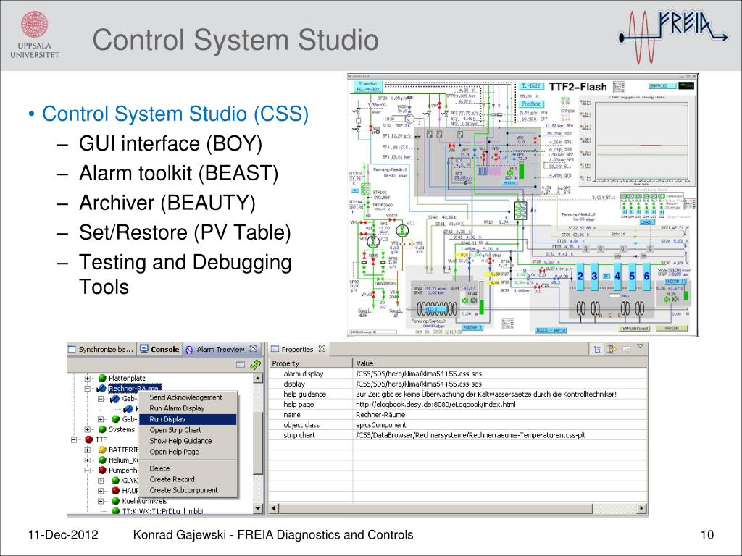
Task: Click the Property column header
Action: pos(312,363)
